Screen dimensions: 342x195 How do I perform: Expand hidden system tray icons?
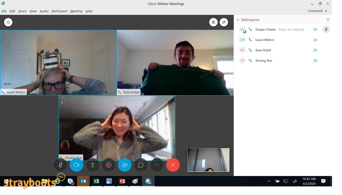(269, 181)
